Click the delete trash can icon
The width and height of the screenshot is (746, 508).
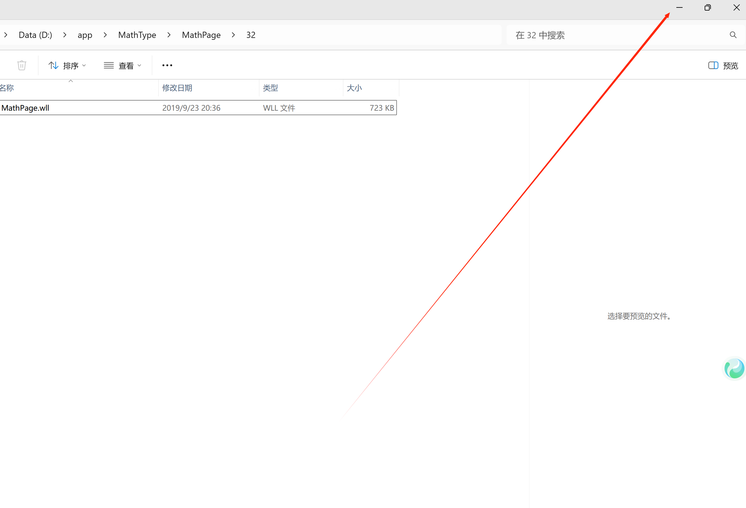click(x=21, y=66)
